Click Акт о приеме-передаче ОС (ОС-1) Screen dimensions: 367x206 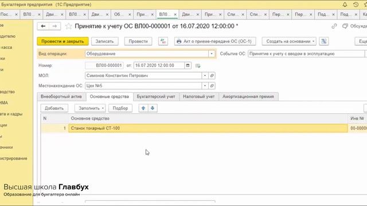(215, 41)
